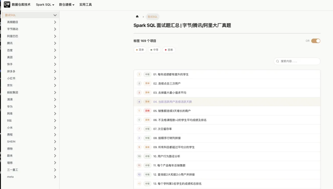Image resolution: width=333 pixels, height=189 pixels.
Task: Click the number 10 circle badge
Action: point(139,156)
